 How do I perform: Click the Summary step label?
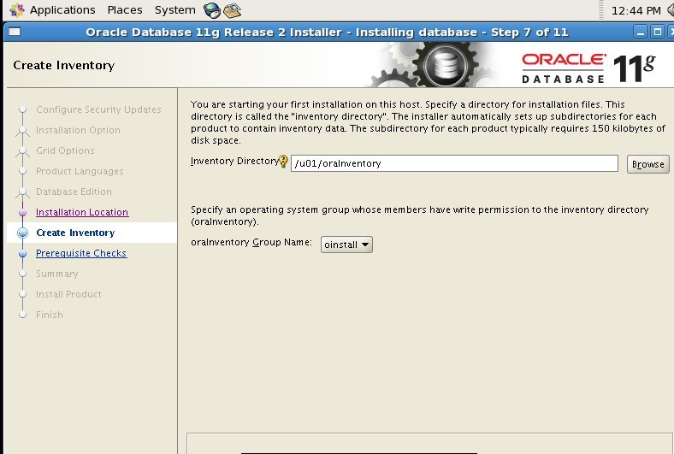(x=56, y=274)
